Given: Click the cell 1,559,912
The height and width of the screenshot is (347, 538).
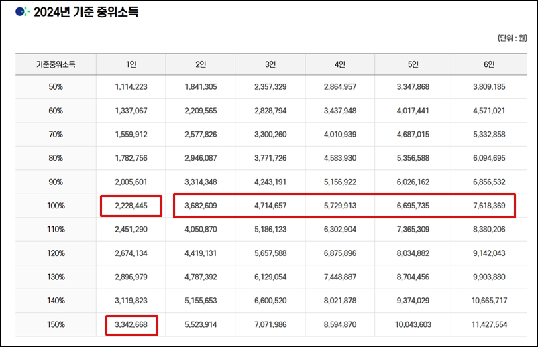Looking at the screenshot, I should pyautogui.click(x=131, y=134).
